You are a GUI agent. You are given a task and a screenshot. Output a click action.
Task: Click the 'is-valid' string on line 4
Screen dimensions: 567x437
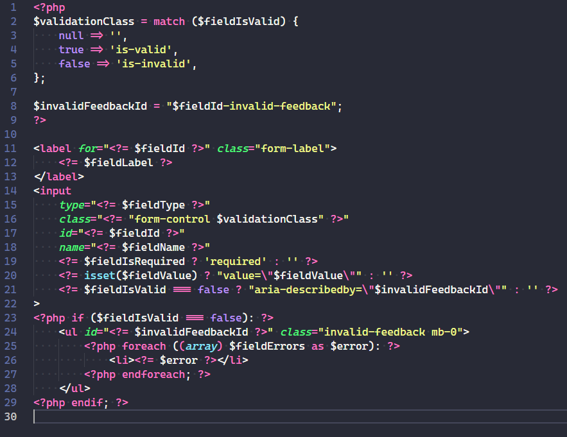(x=141, y=49)
